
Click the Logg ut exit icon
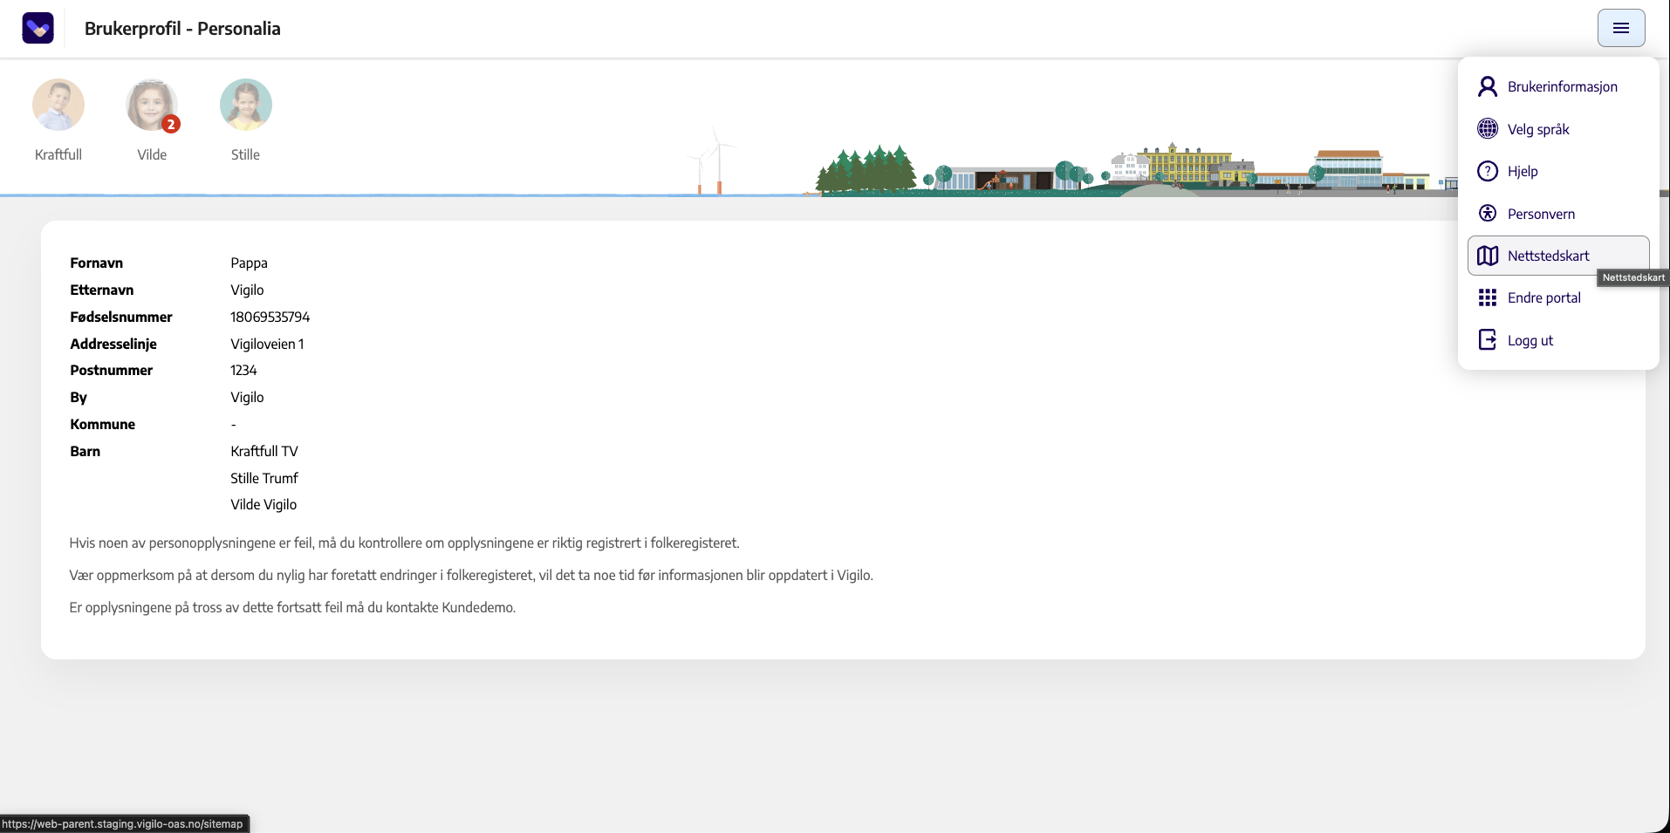(1488, 340)
